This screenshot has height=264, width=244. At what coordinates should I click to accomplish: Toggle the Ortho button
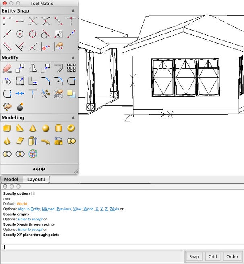(x=232, y=256)
